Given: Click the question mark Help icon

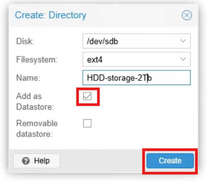Looking at the screenshot, I should pos(25,161).
